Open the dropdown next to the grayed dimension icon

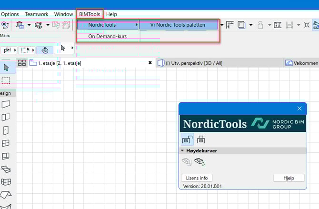[x=299, y=25]
